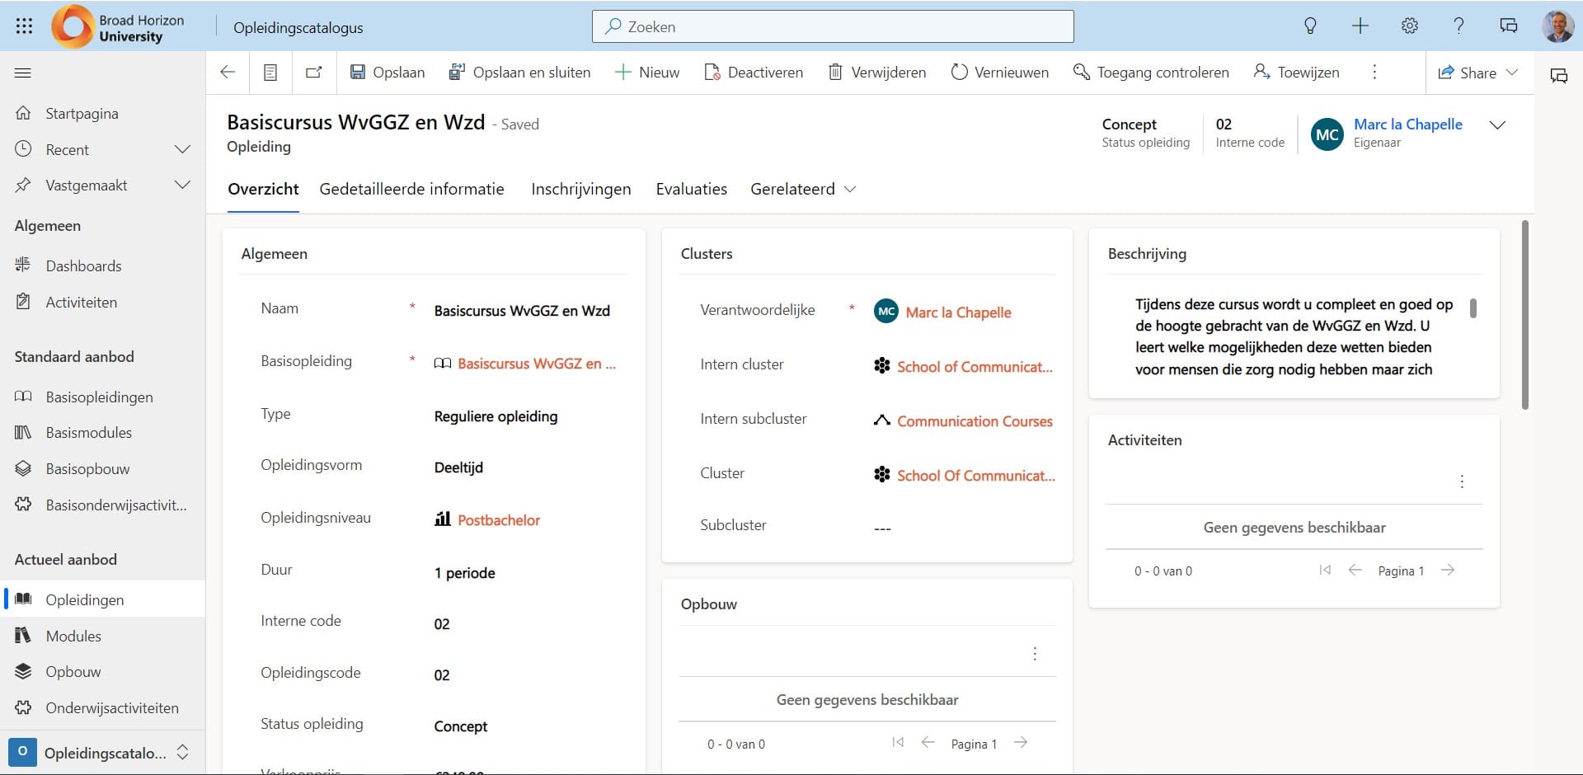
Task: Go to next page in Activiteiten grid
Action: point(1448,570)
